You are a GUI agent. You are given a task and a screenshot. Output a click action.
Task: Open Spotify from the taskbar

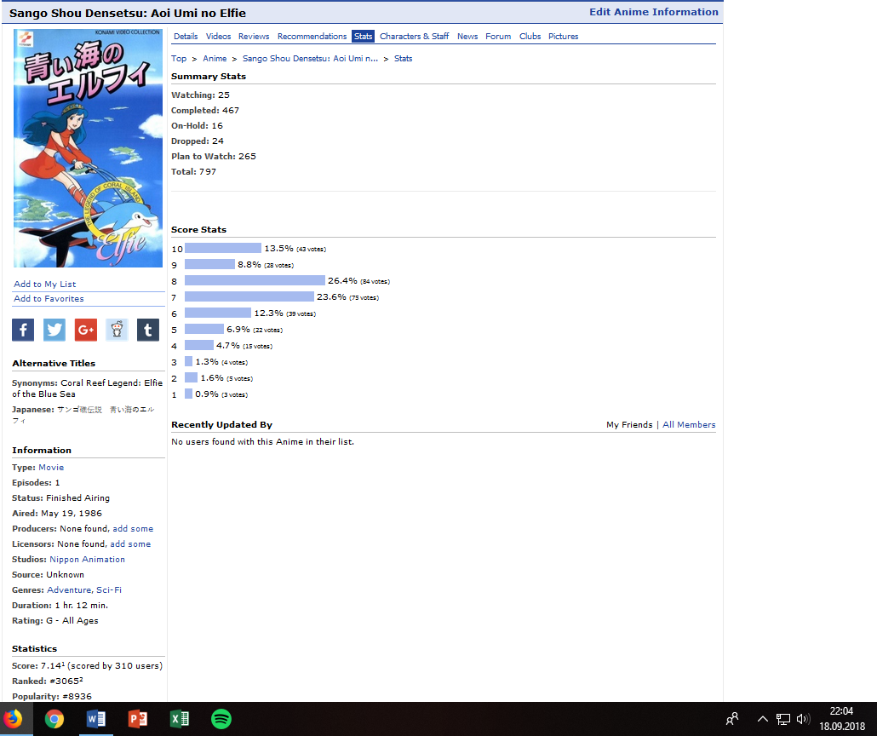[x=221, y=719]
